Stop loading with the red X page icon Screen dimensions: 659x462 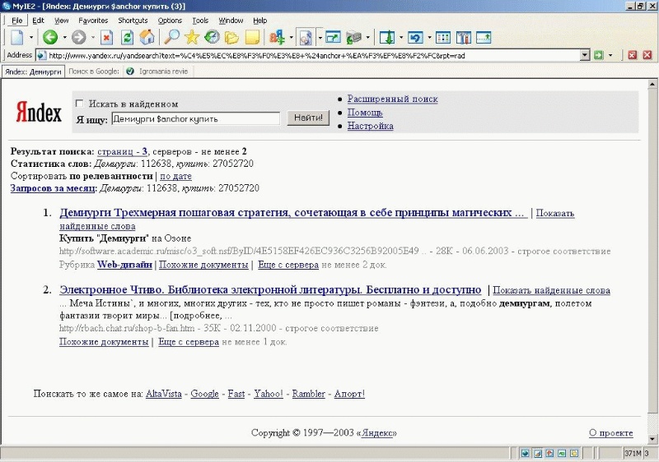[x=107, y=38]
